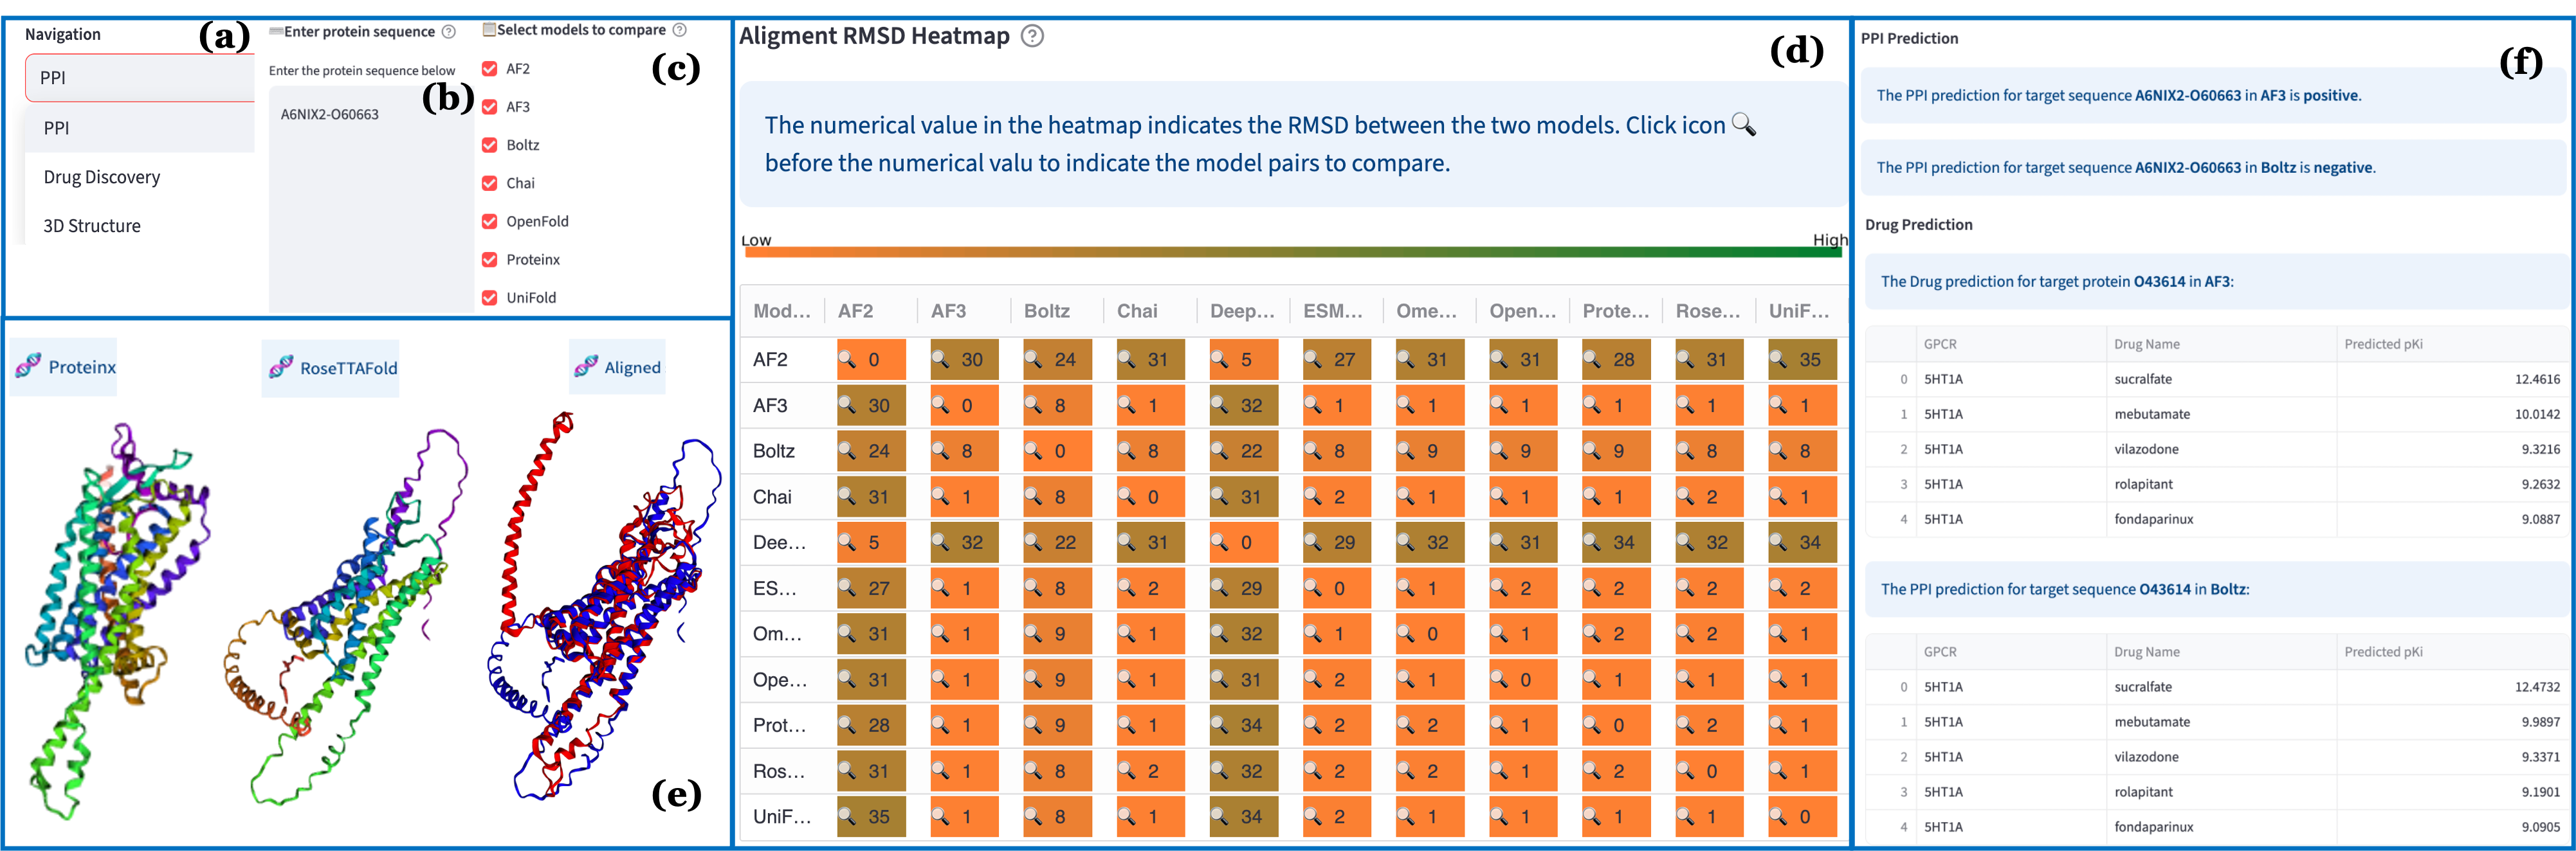2576x851 pixels.
Task: Toggle the OpenFold model checkbox
Action: pyautogui.click(x=490, y=220)
